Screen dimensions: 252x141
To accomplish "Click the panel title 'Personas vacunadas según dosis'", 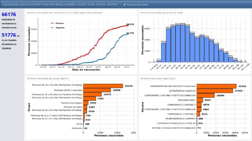I will (158, 78).
